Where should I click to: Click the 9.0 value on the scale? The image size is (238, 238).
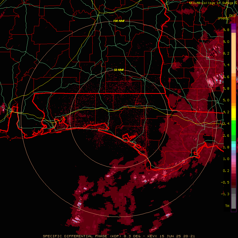pos(226,42)
